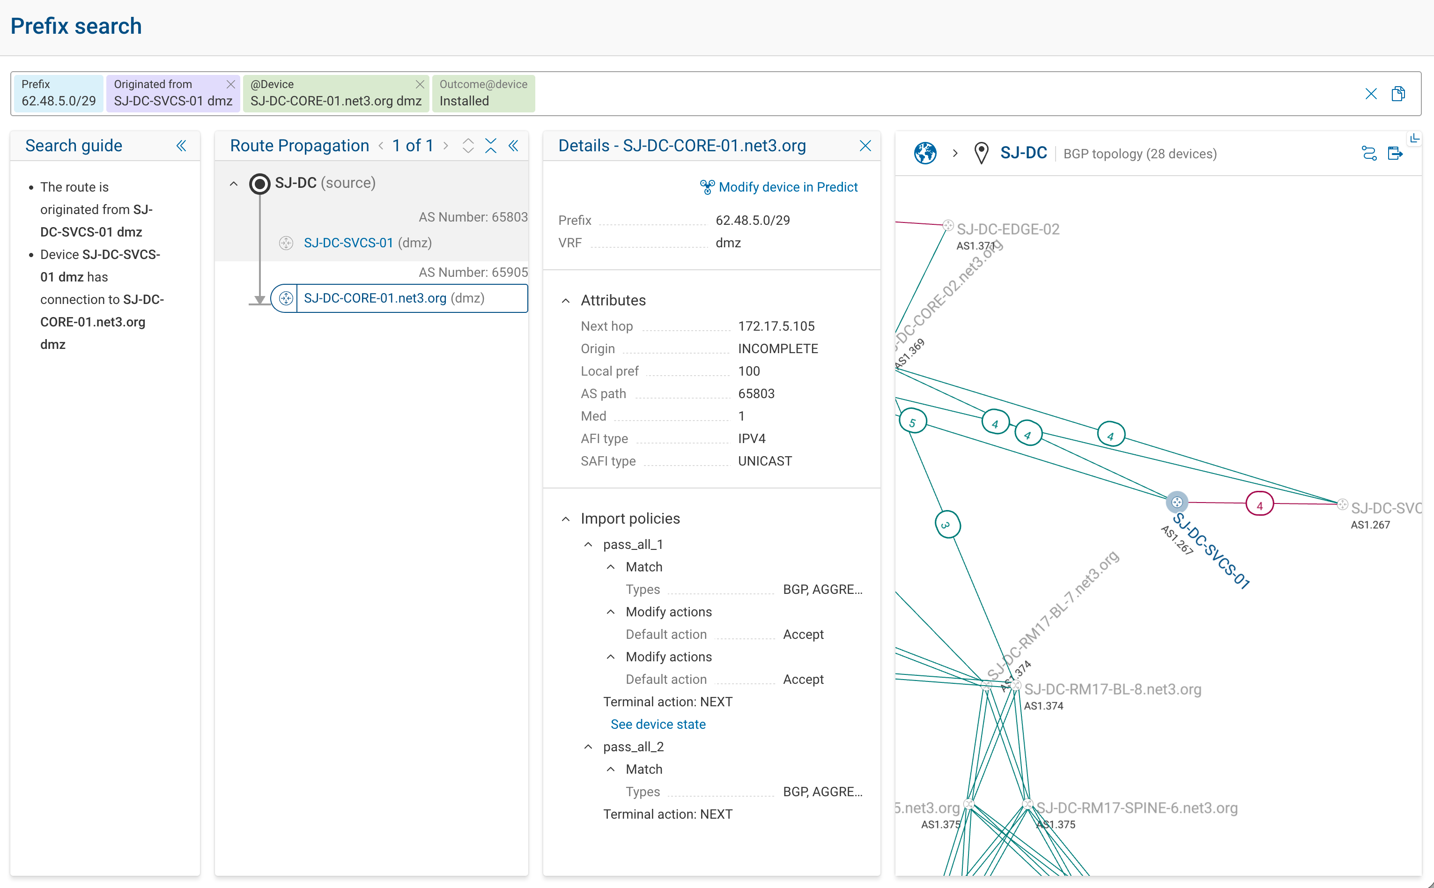Viewport: 1434px width, 888px height.
Task: Collapse the Search guide panel
Action: coord(181,146)
